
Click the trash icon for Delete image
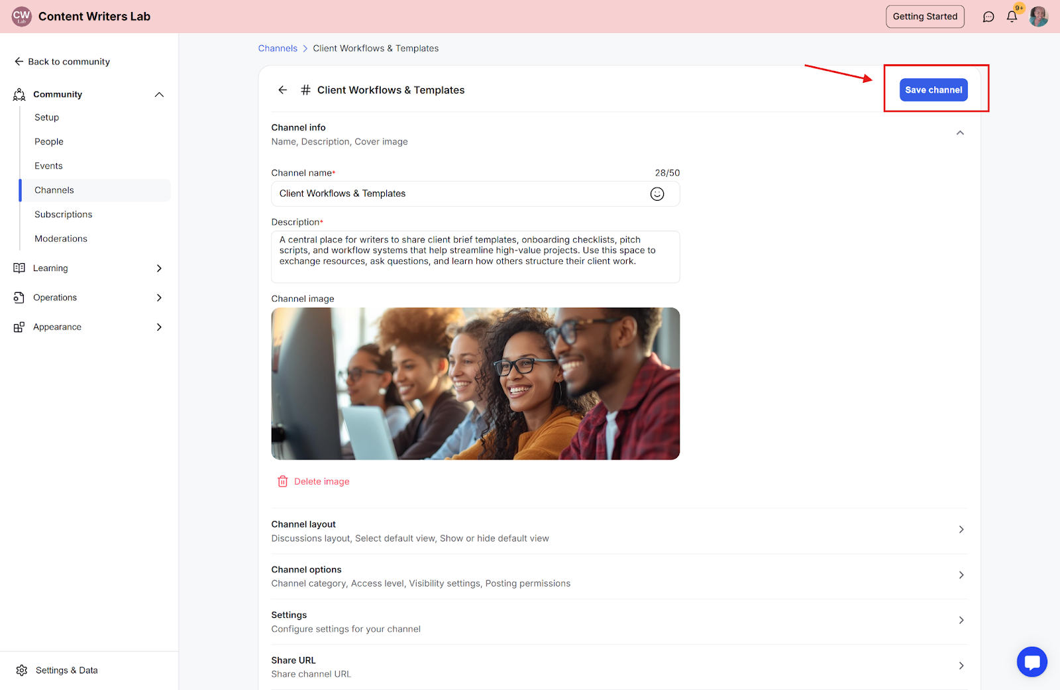pyautogui.click(x=283, y=481)
